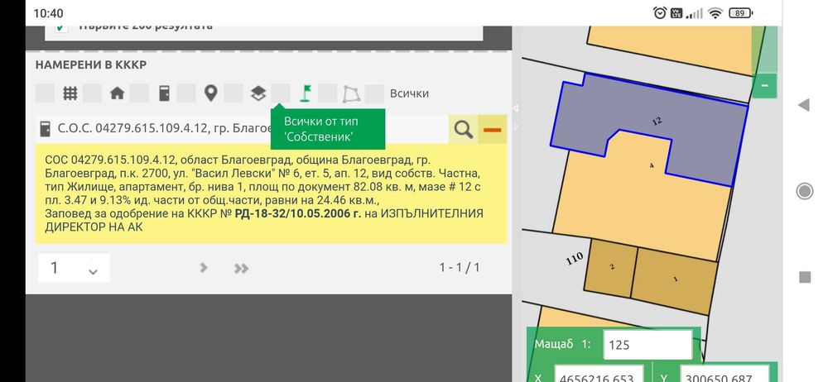Toggle checkbox before the toolbar door icon
Viewport: 828px width, 382px height.
139,93
